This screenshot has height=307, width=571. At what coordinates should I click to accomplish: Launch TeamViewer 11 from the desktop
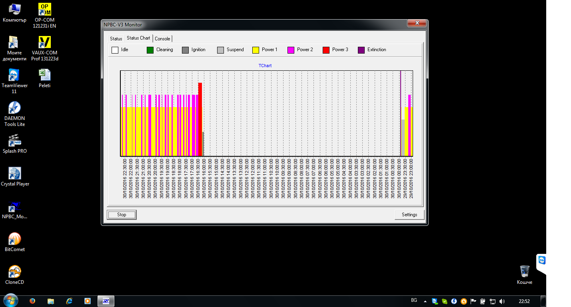(14, 75)
